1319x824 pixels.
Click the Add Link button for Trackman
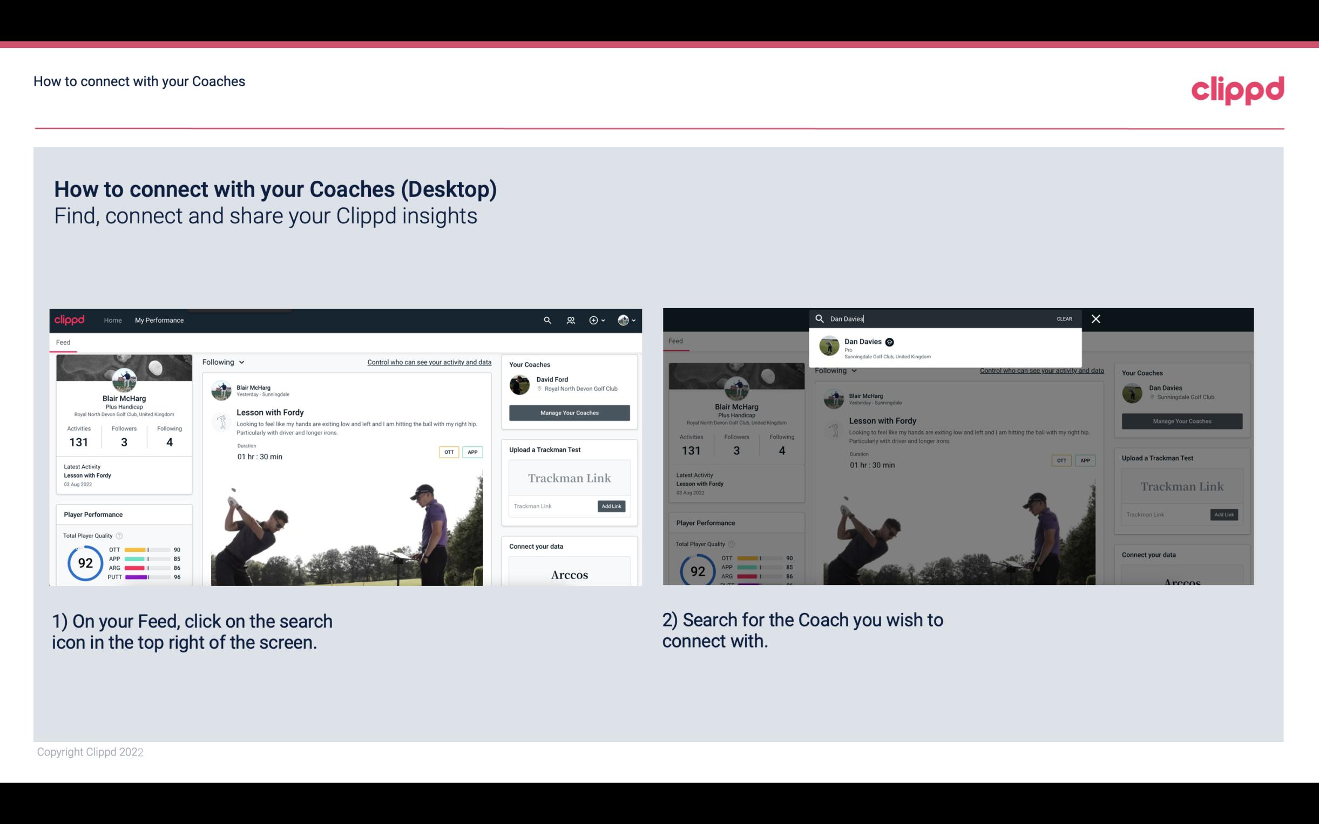[612, 506]
